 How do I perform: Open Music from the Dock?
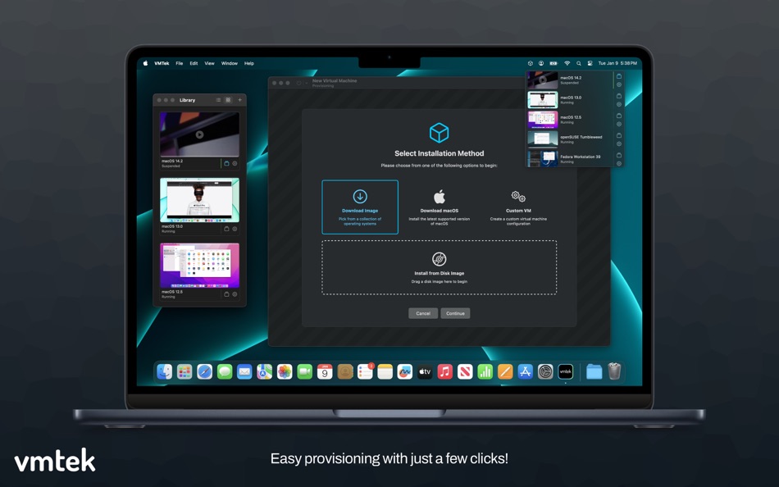pos(444,371)
